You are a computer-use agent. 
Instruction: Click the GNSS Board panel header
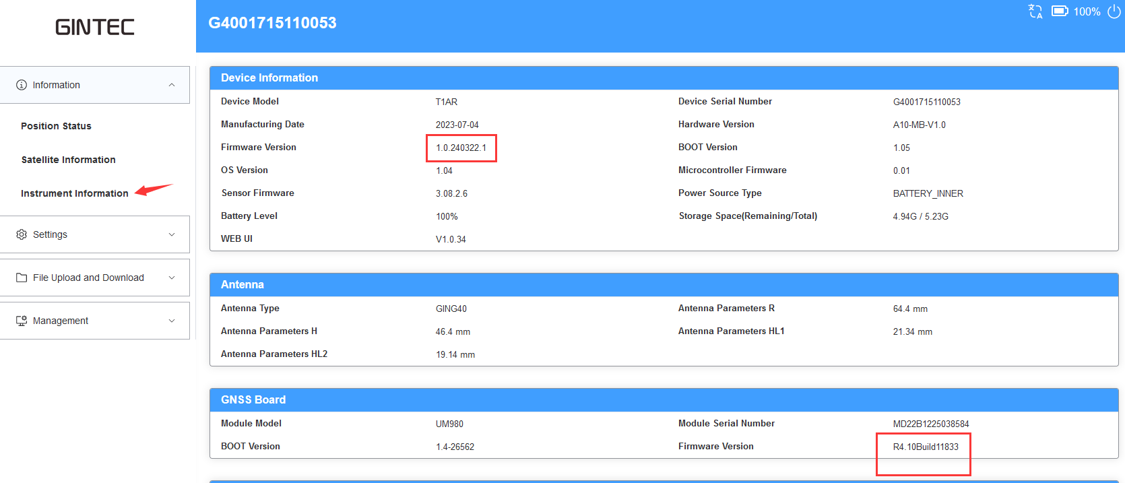253,400
